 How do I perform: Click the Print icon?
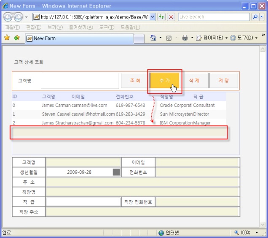click(185, 38)
